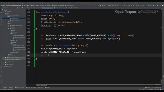Select the contacts package folder
The image size is (164, 92).
click(14, 32)
